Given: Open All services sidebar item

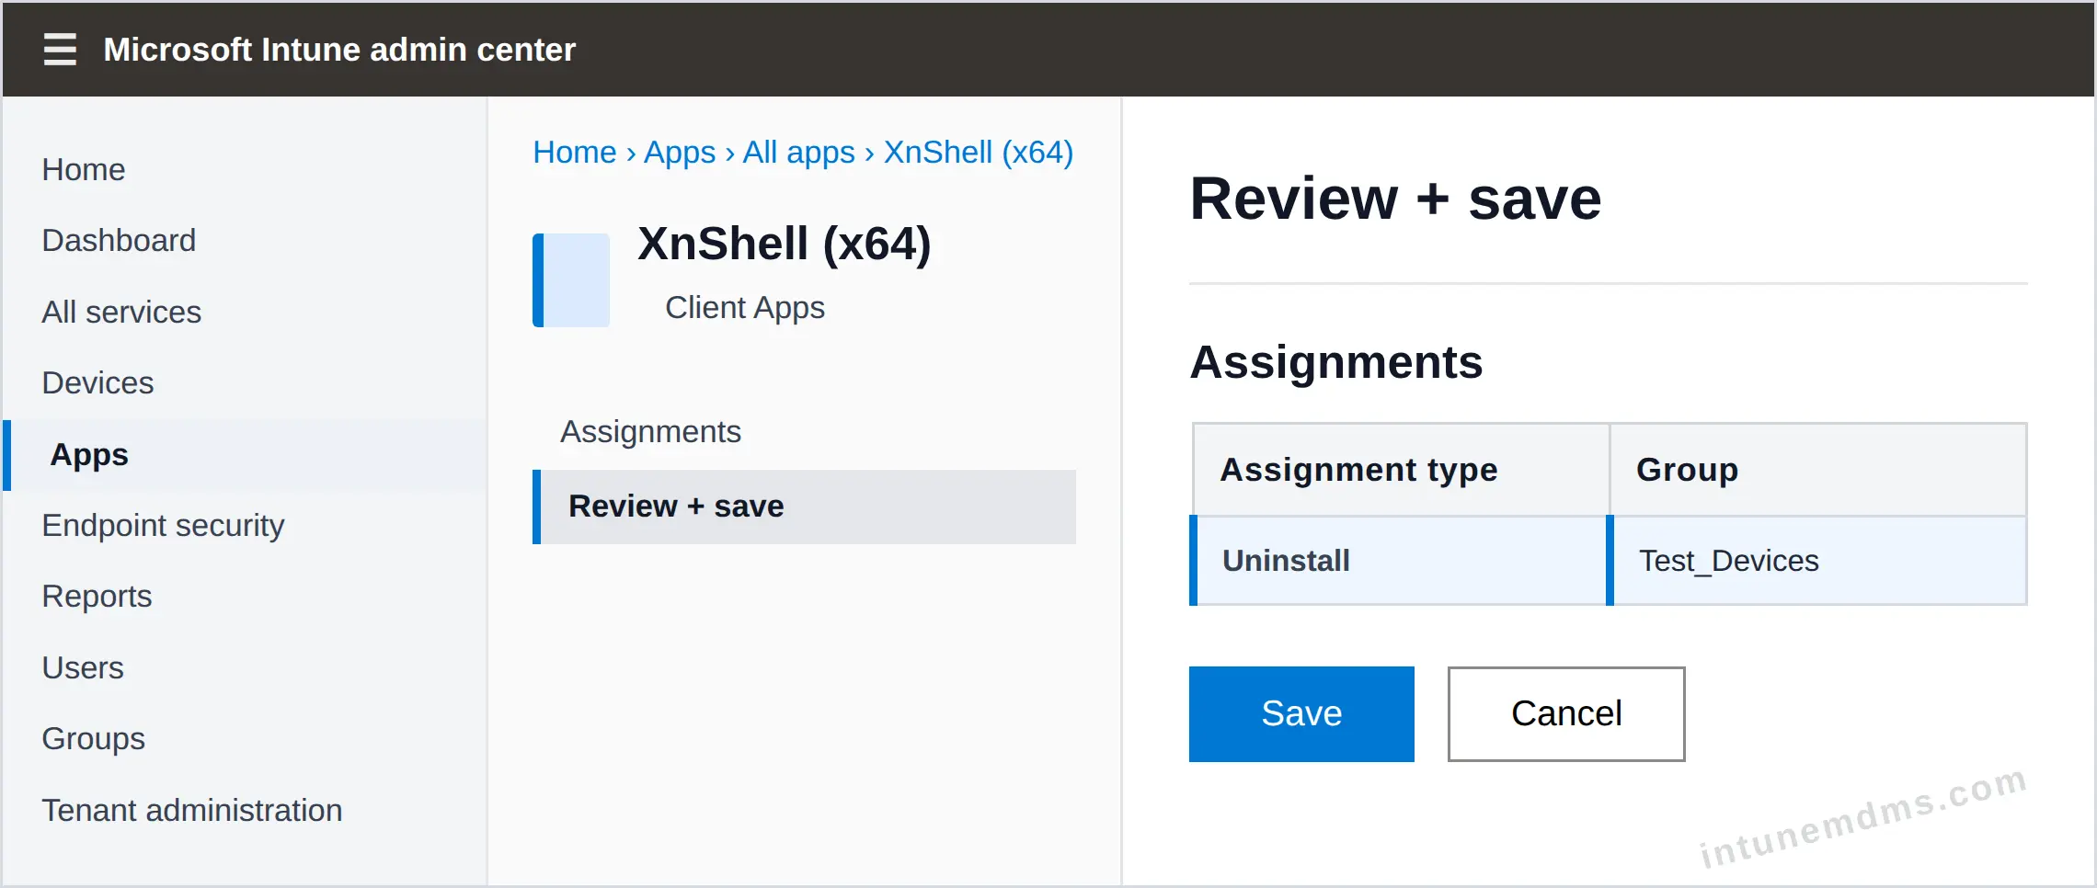Looking at the screenshot, I should click(x=121, y=313).
